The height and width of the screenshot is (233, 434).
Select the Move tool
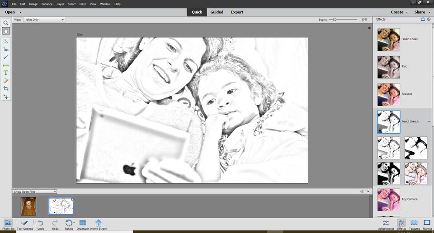(6, 97)
